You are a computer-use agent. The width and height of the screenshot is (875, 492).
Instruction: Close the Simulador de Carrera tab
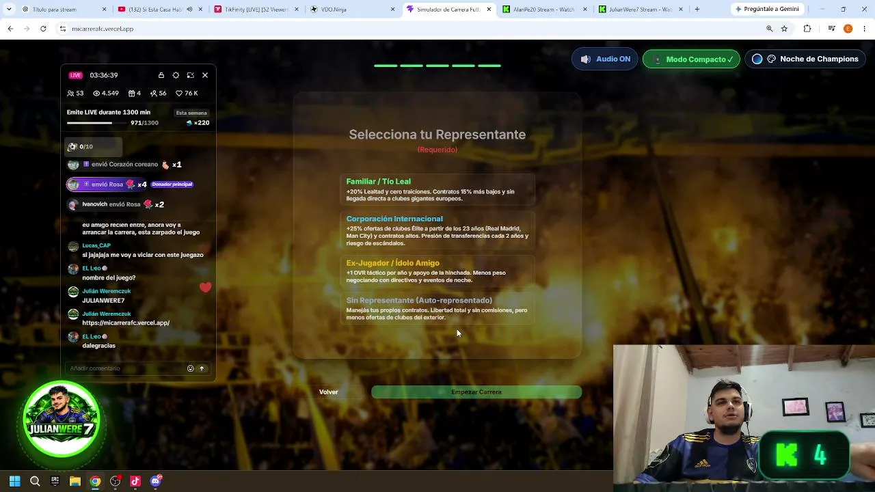[489, 10]
